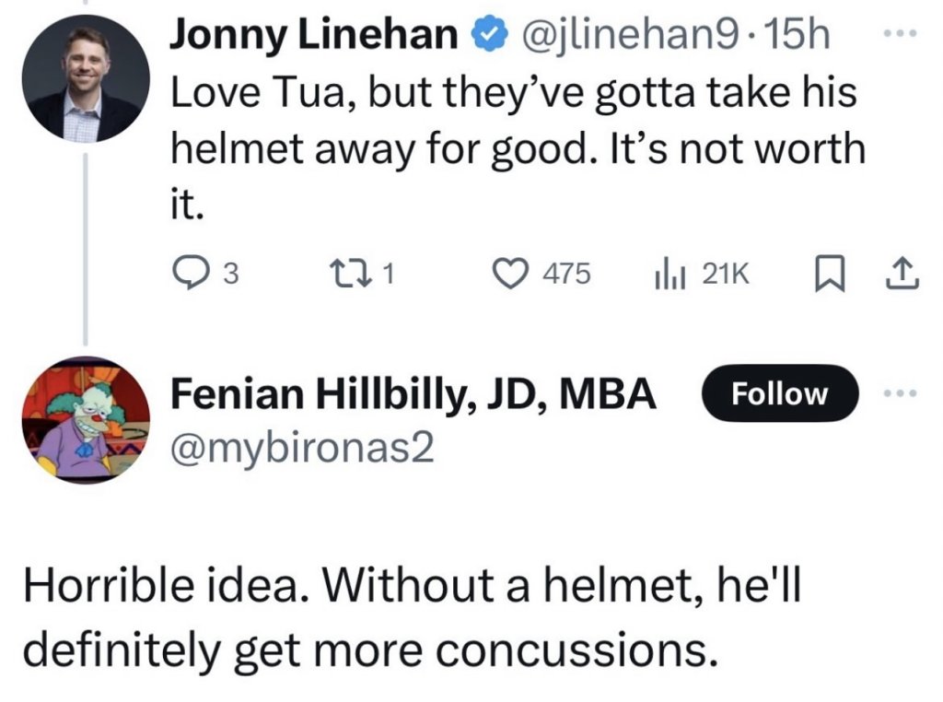Like the tweet with the heart icon
The height and width of the screenshot is (702, 943).
tap(508, 272)
